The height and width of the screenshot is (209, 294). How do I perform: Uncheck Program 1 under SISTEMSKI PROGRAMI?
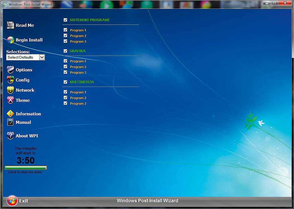coord(65,30)
